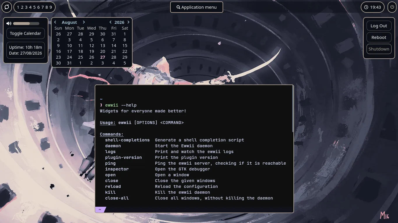
Task: Click the 2026 year label in calendar
Action: [119, 22]
